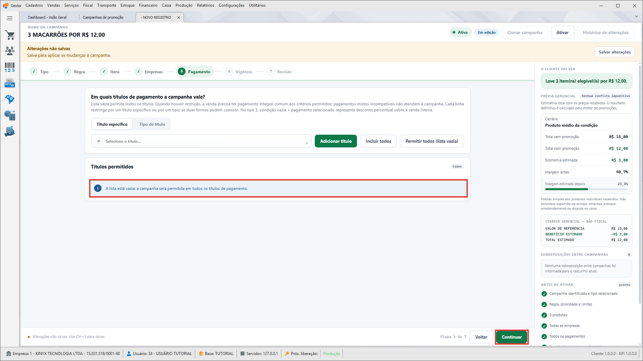The height and width of the screenshot is (361, 643).
Task: Click the campaign name field
Action: pos(66,35)
